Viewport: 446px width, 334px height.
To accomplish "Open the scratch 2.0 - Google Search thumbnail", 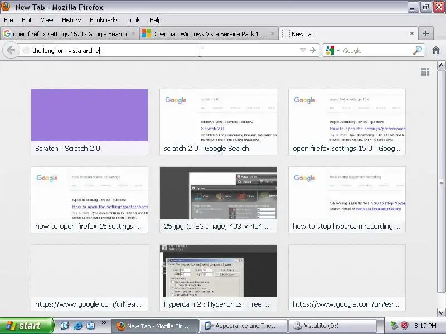I will pos(218,122).
